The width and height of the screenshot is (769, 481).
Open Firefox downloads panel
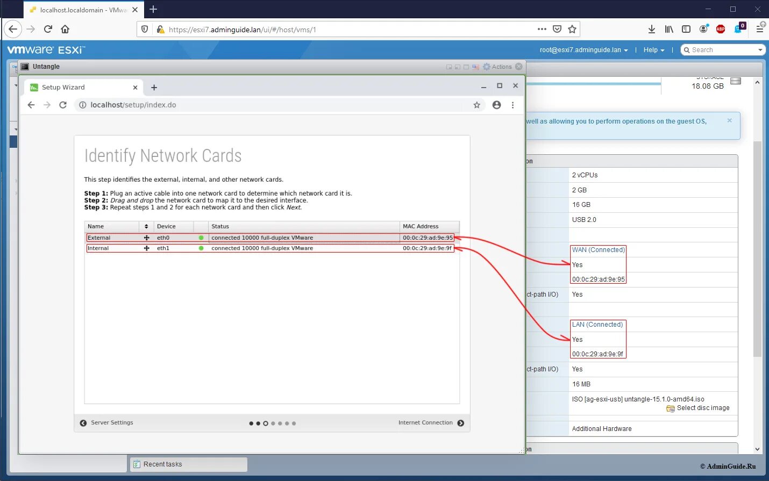pyautogui.click(x=652, y=29)
